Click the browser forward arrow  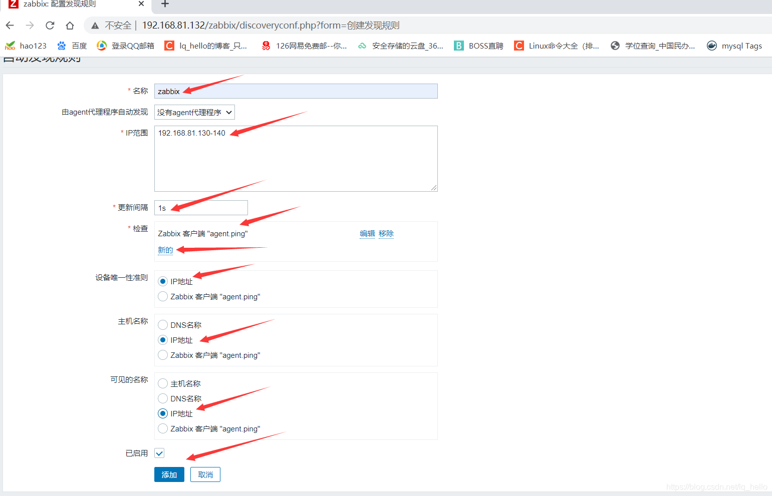(30, 26)
